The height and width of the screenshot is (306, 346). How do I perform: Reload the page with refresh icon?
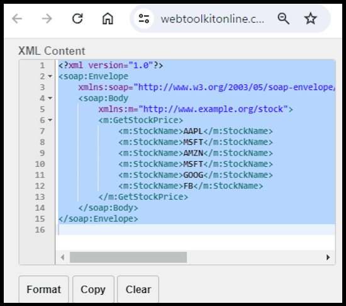77,18
